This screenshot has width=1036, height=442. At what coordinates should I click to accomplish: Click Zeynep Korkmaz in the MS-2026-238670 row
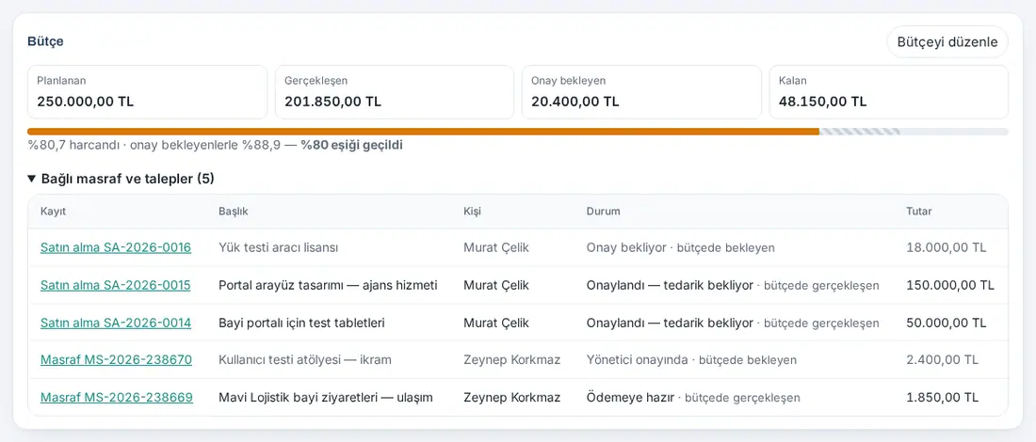coord(512,359)
